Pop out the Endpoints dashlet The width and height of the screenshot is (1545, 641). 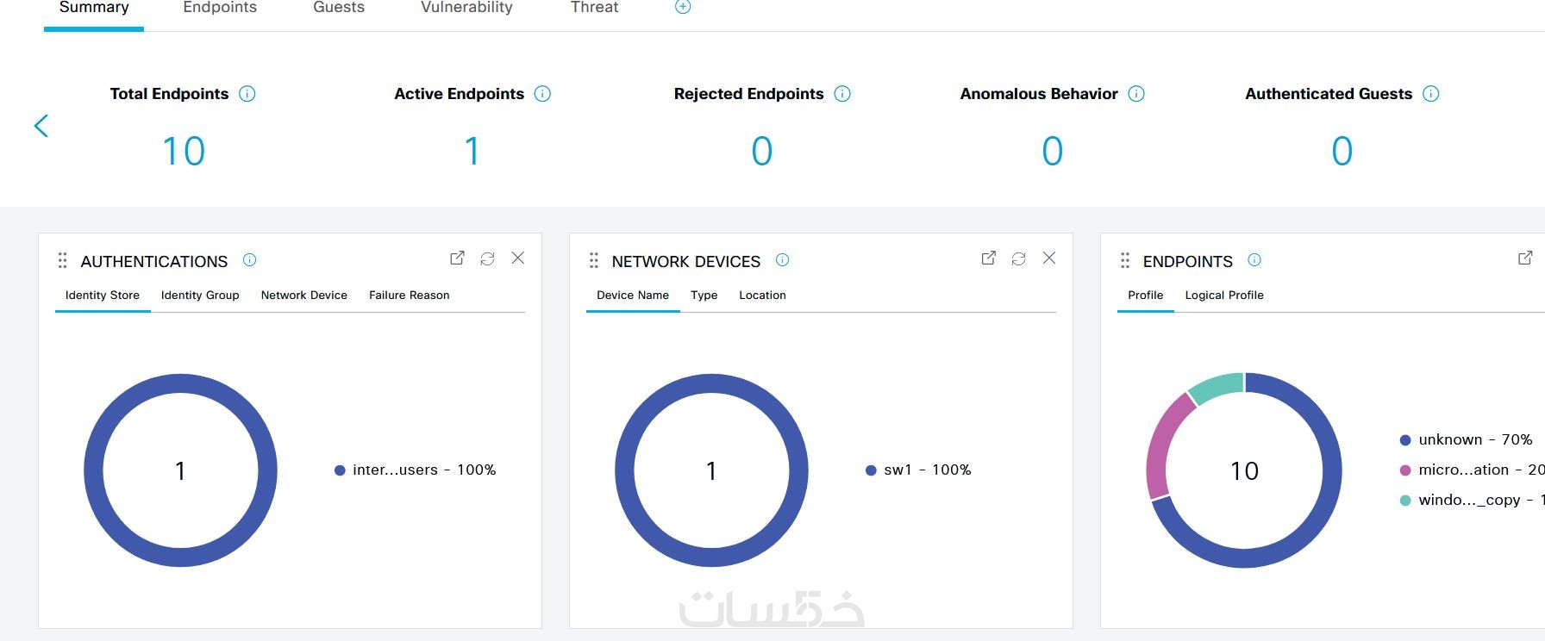(x=1525, y=258)
